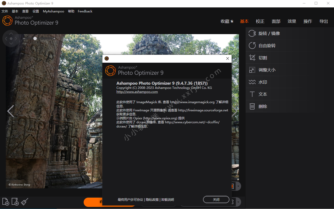Click the add folder icon at bottom left

tap(15, 202)
